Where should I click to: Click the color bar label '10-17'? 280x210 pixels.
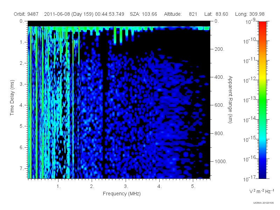(250, 178)
